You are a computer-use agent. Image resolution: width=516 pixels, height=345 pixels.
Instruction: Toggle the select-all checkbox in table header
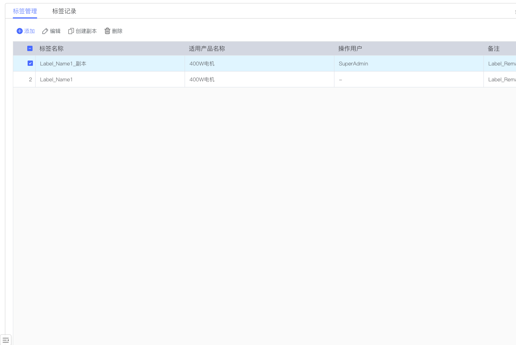pyautogui.click(x=30, y=48)
